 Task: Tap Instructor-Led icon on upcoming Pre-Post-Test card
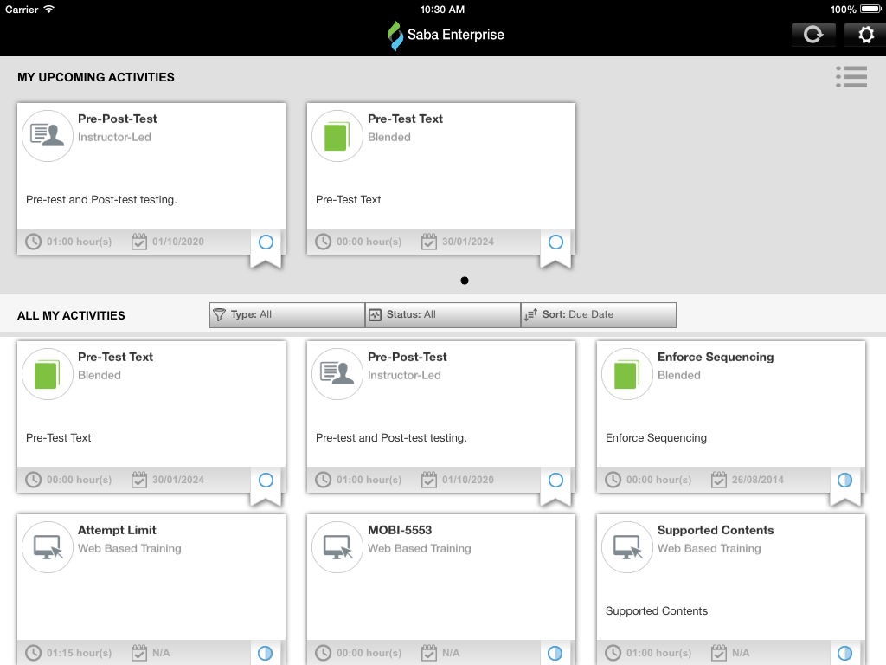pos(48,136)
